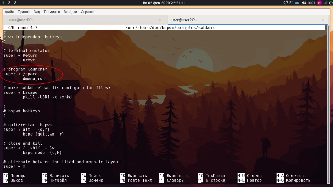
Task: Click the 'super + Escape' line
Action: click(21, 92)
